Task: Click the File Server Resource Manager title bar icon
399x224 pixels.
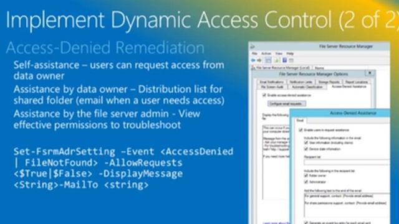Action: tap(252, 47)
